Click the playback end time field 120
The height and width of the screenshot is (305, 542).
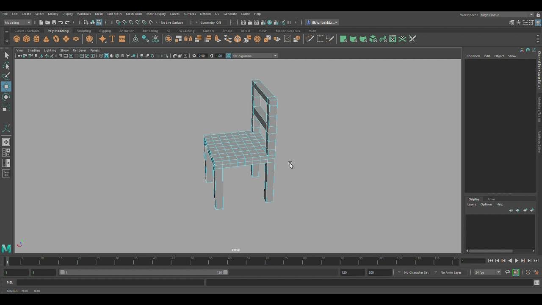(352, 272)
